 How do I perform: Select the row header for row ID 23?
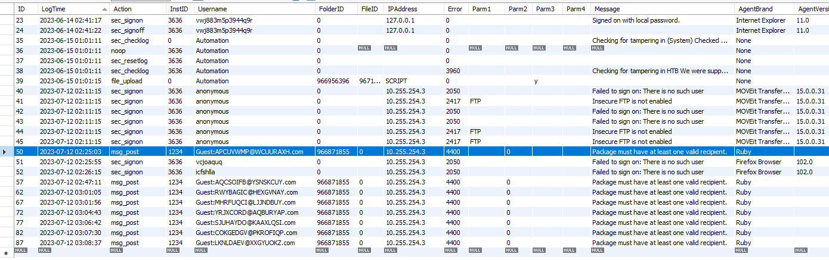(5, 20)
